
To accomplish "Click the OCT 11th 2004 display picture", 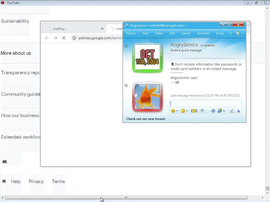I will (147, 57).
